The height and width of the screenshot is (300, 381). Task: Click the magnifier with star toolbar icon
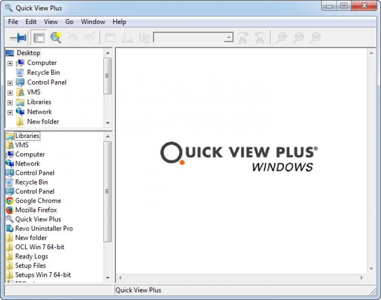click(56, 38)
